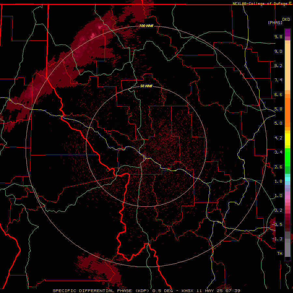Click the 0.2 value on color scale
The width and height of the screenshot is (293, 293).
tap(278, 210)
